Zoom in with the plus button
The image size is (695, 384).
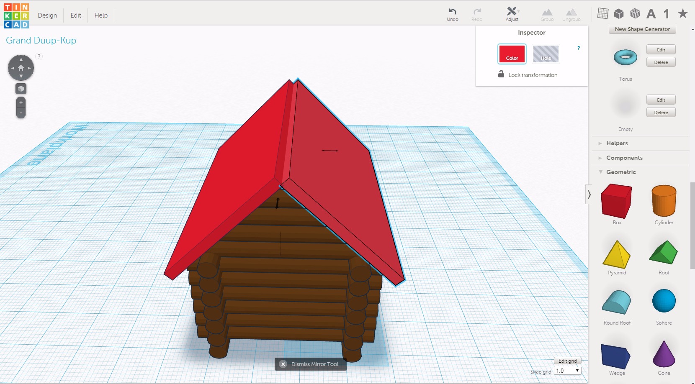coord(21,103)
